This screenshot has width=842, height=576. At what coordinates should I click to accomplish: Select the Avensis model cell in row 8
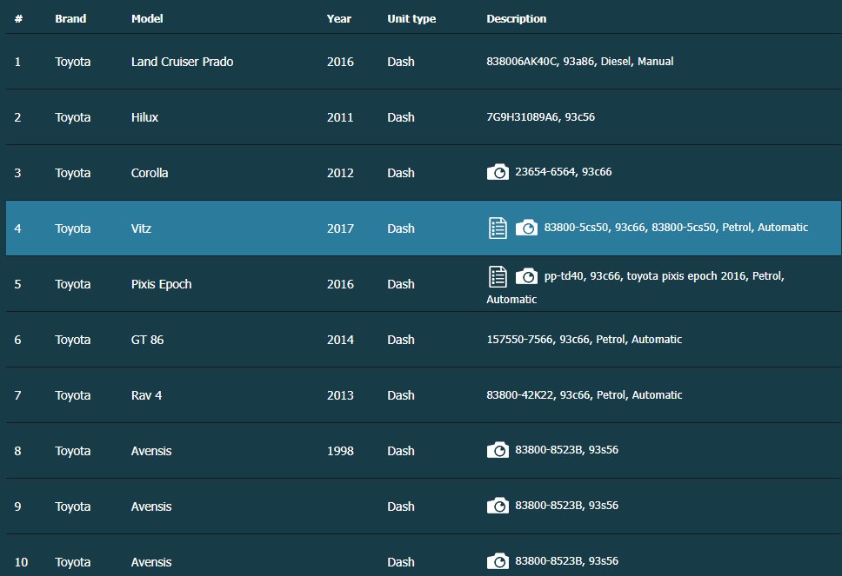tap(151, 451)
